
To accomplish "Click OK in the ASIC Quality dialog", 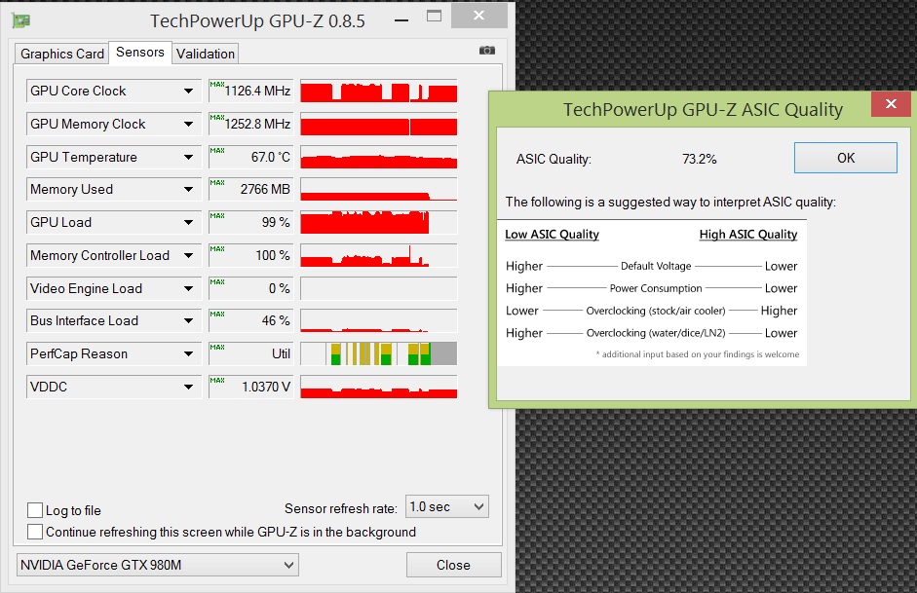I will tap(845, 158).
